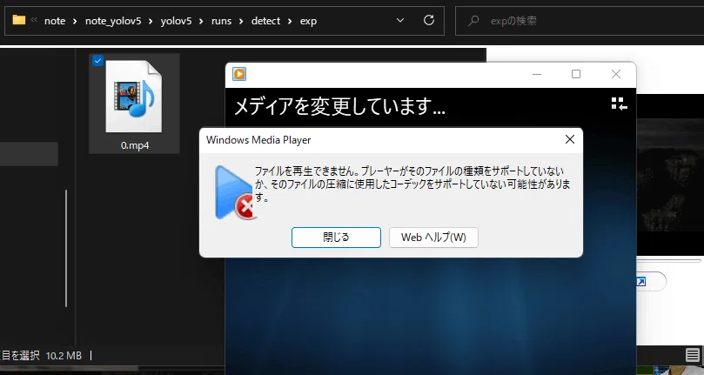
Task: Click the search magnifier icon
Action: pos(473,21)
